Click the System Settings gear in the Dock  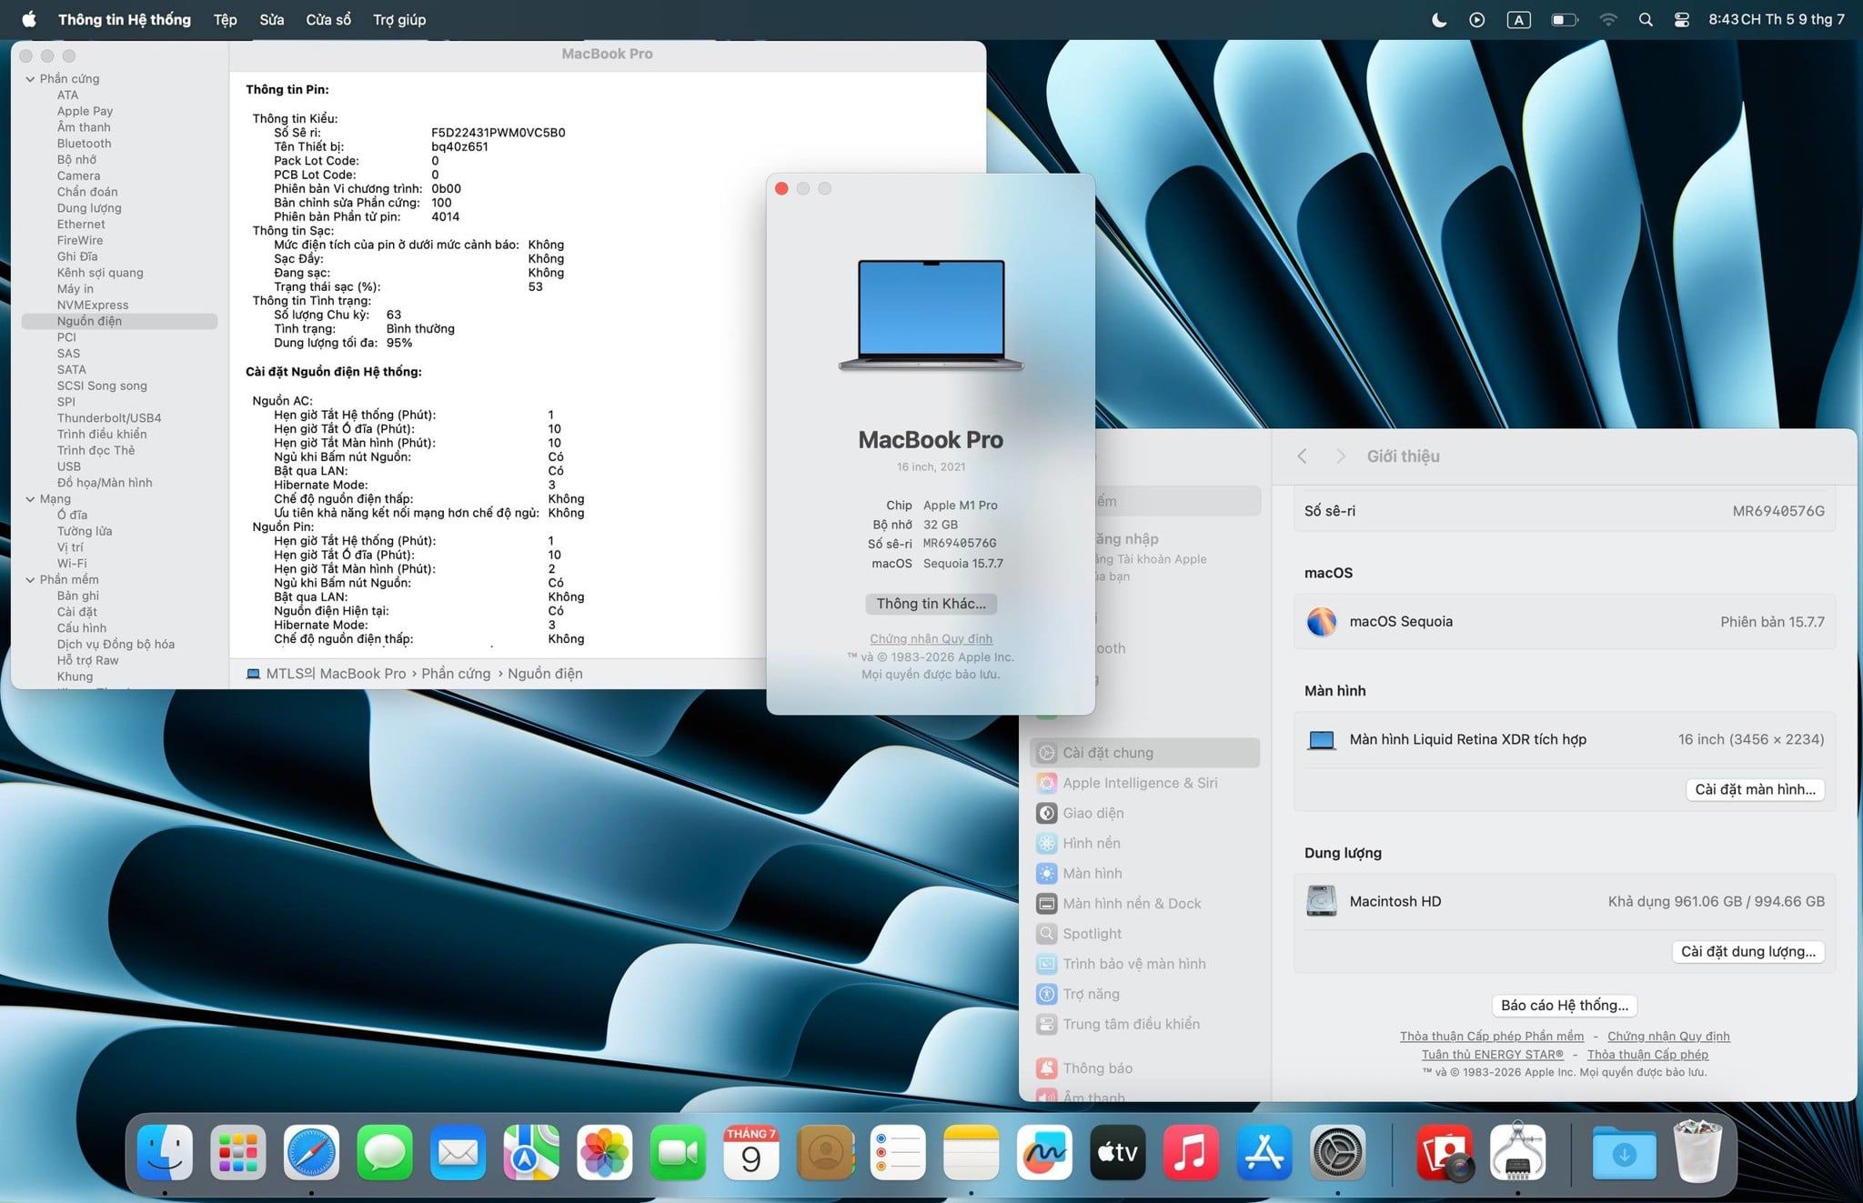(1337, 1152)
